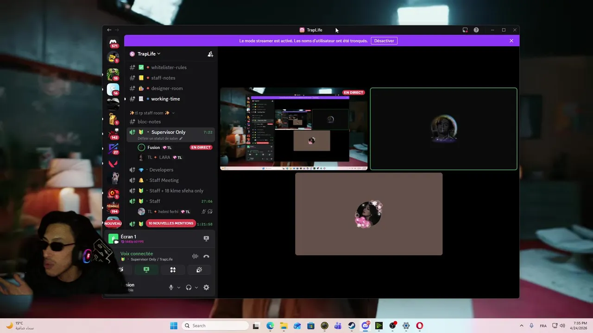Stop the Écran 1 screen share
The width and height of the screenshot is (593, 333).
[206, 238]
